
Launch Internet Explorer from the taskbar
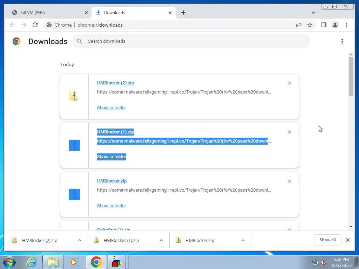[32, 262]
